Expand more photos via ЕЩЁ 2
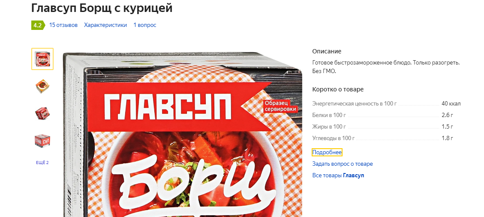 pos(42,163)
